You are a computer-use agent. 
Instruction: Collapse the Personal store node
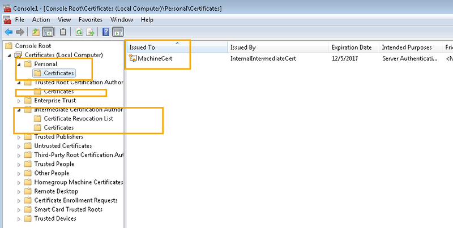coord(19,64)
